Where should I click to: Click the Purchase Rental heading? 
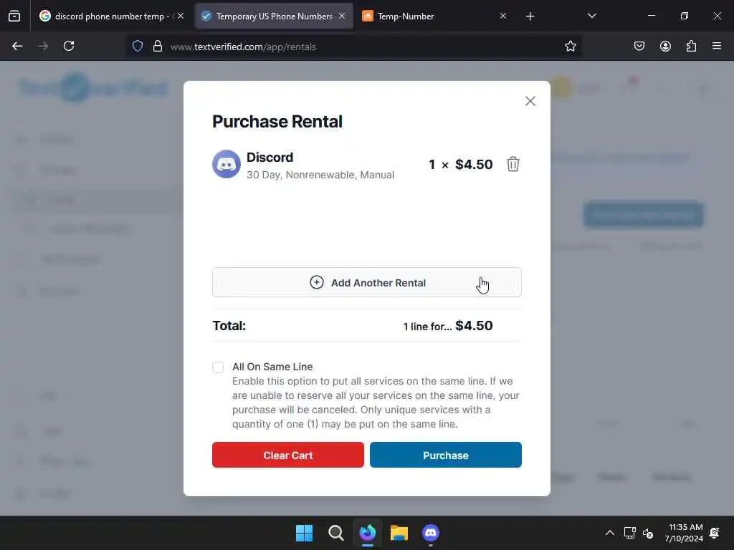tap(277, 122)
